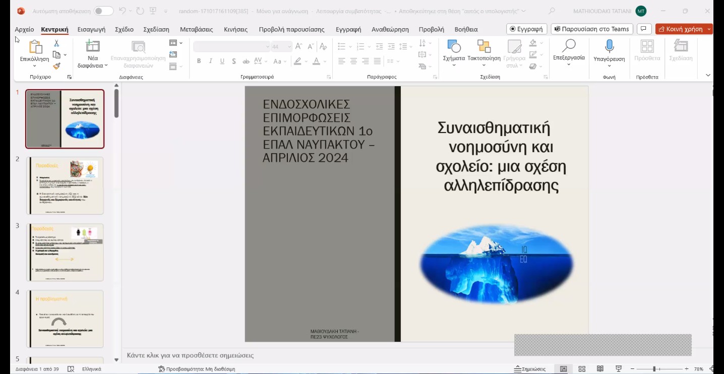Click the Υπαγόρευση microphone icon
This screenshot has height=374, width=724.
[609, 46]
